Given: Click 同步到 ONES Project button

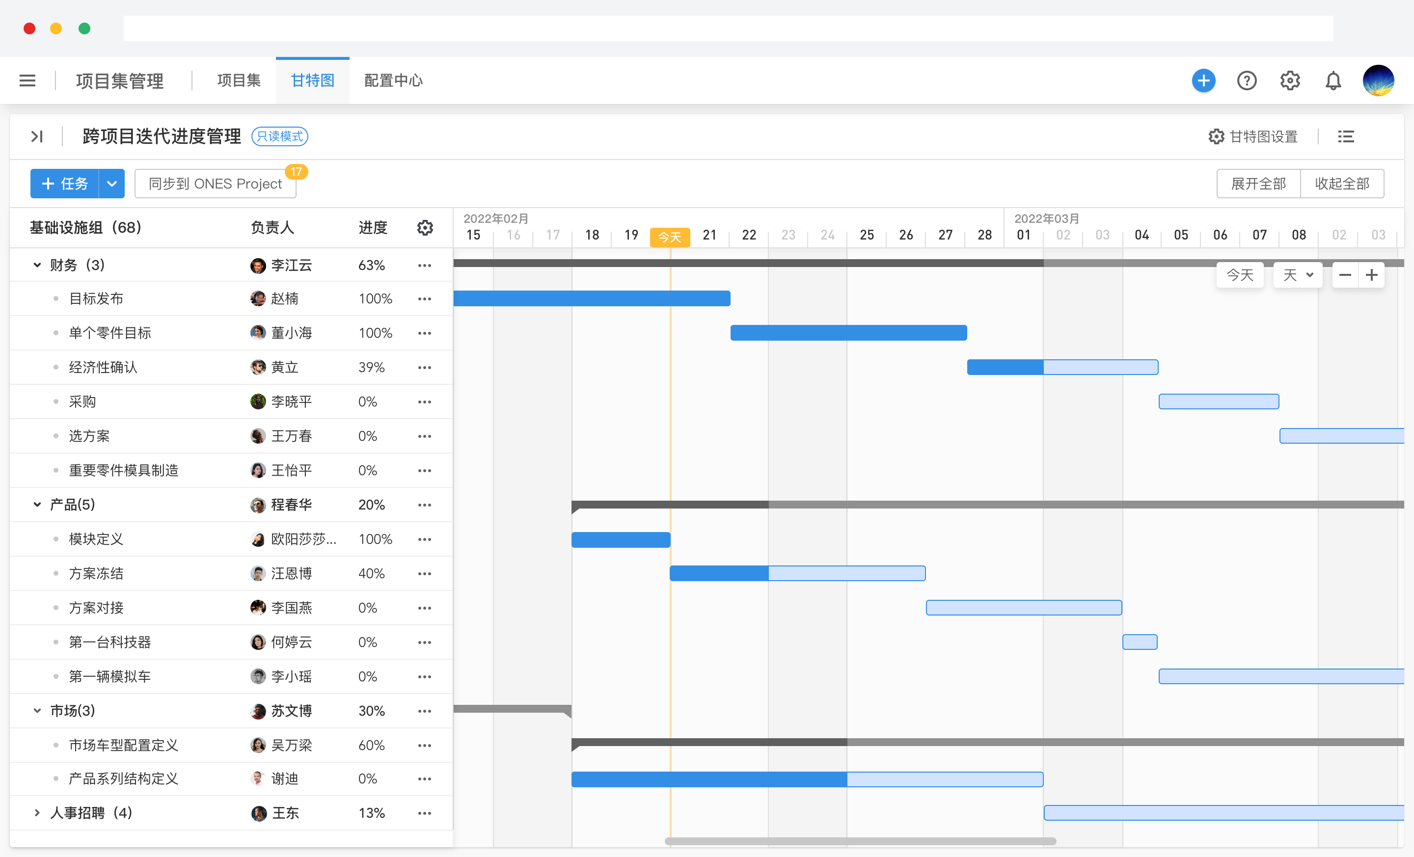Looking at the screenshot, I should [215, 184].
